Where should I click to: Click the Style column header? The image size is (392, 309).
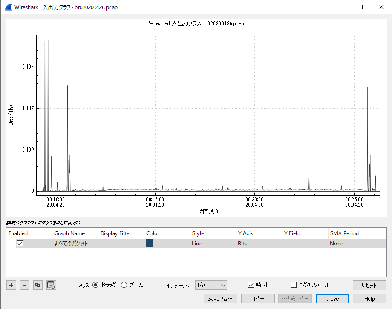point(213,233)
